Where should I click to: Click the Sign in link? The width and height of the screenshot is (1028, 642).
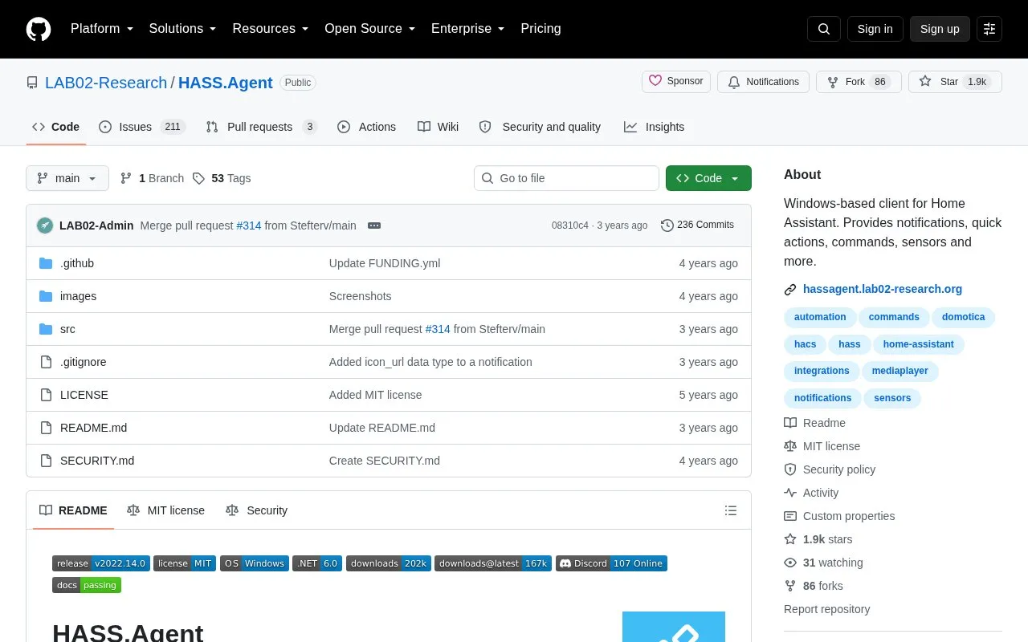tap(875, 29)
